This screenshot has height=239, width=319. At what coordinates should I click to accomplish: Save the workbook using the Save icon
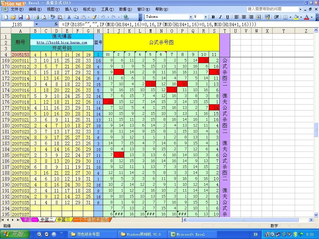(21, 17)
